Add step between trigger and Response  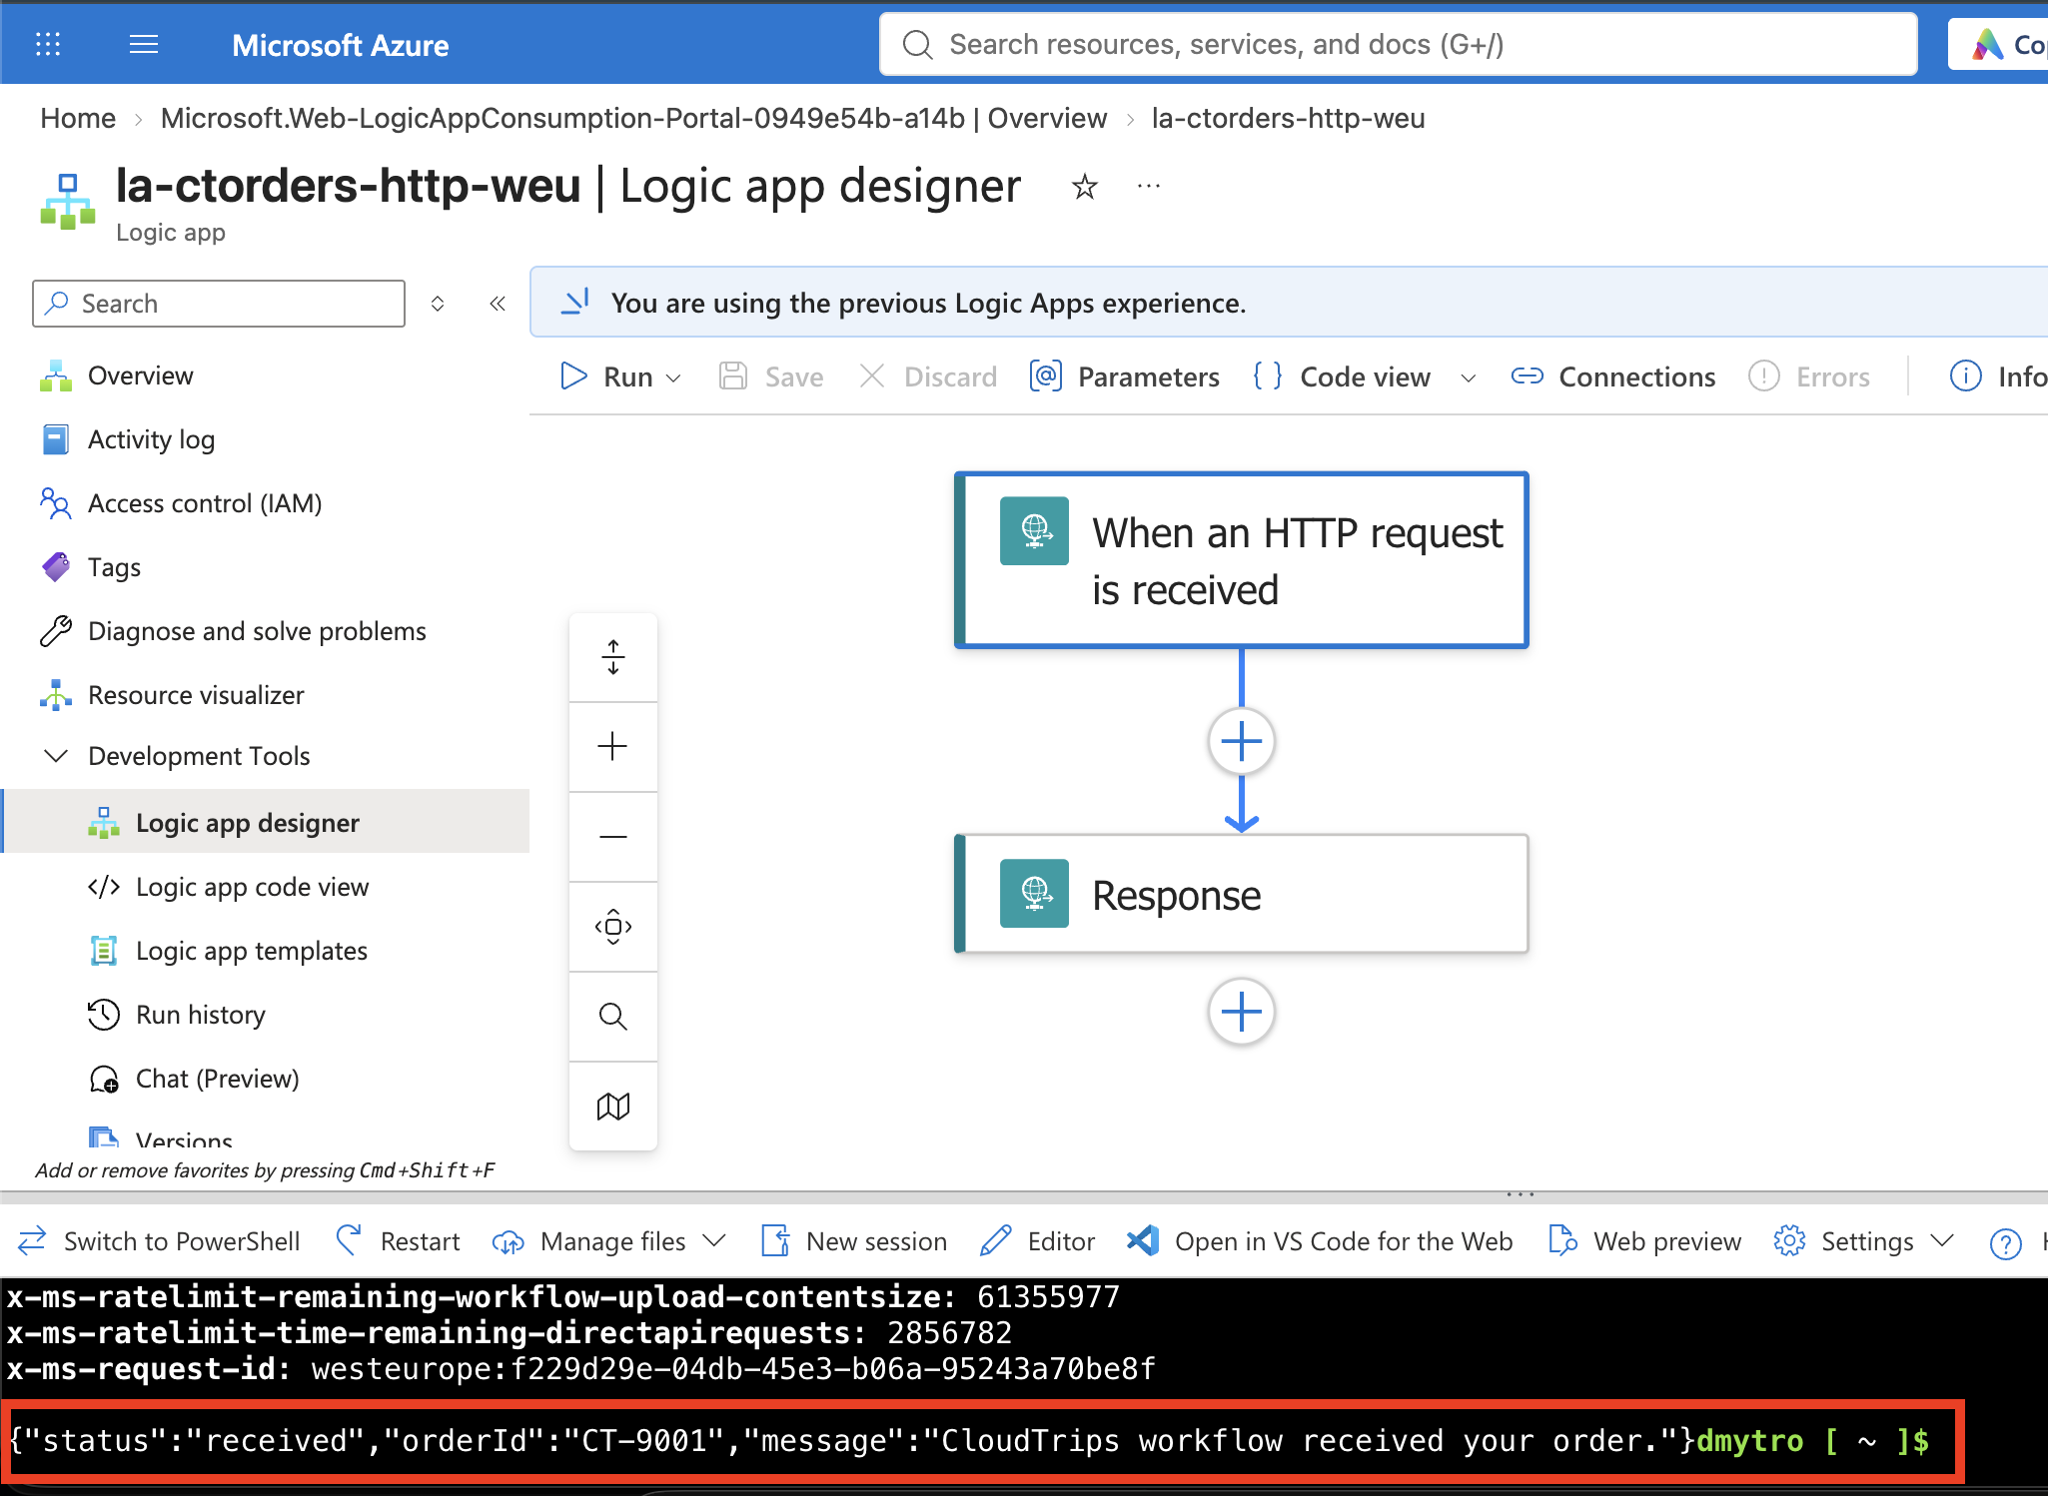[1241, 741]
